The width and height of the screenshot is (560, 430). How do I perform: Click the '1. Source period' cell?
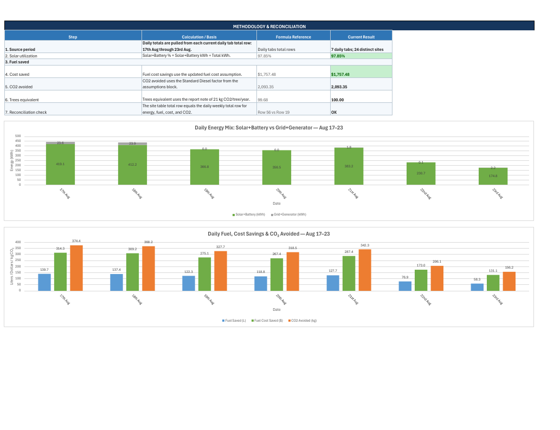(x=73, y=47)
